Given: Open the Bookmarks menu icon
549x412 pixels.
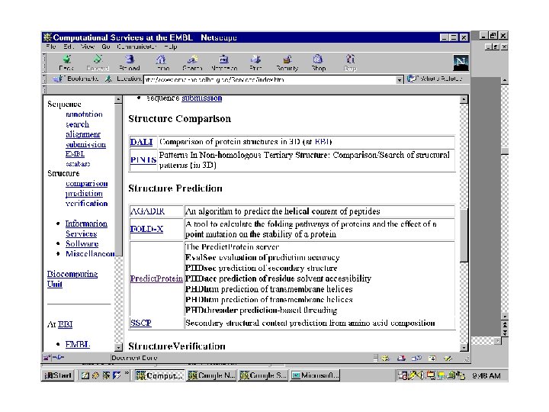Looking at the screenshot, I should [x=58, y=79].
